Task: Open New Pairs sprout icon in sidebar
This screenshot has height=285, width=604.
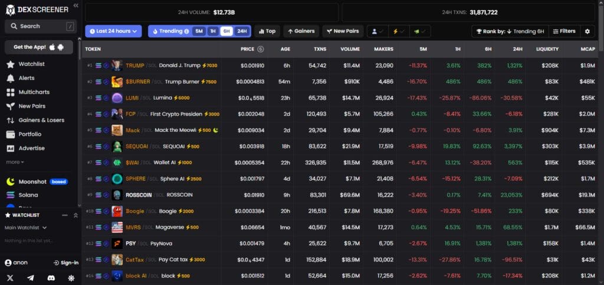Action: (11, 106)
